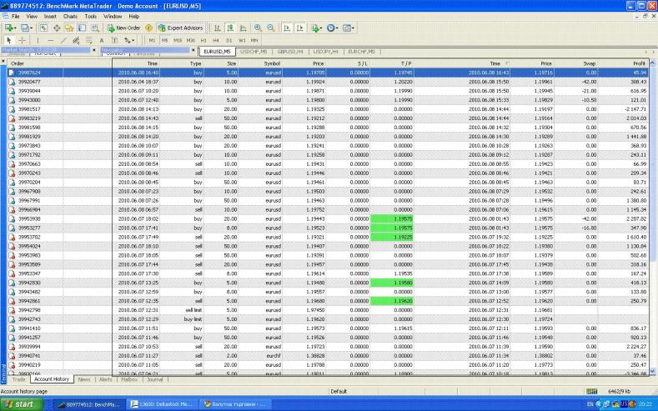This screenshot has width=658, height=411.
Task: Switch to the Journal terminal tab
Action: click(155, 379)
